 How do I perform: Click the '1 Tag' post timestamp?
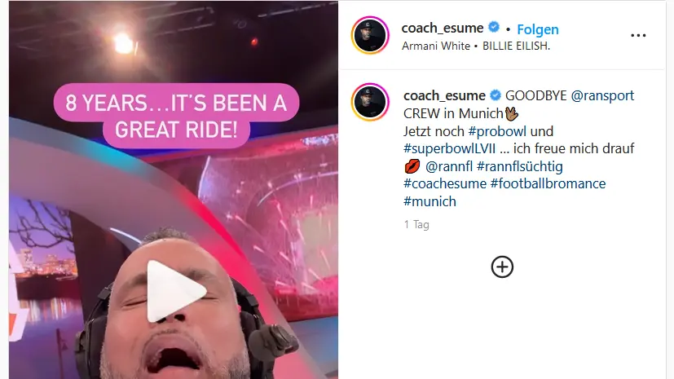pyautogui.click(x=416, y=224)
